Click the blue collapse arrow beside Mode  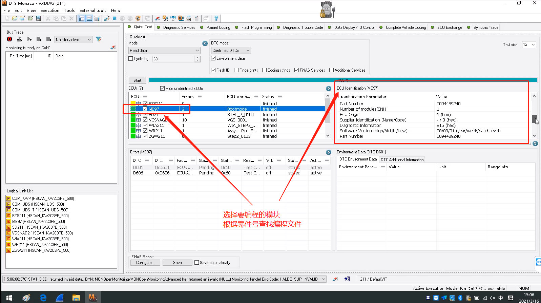pos(205,43)
